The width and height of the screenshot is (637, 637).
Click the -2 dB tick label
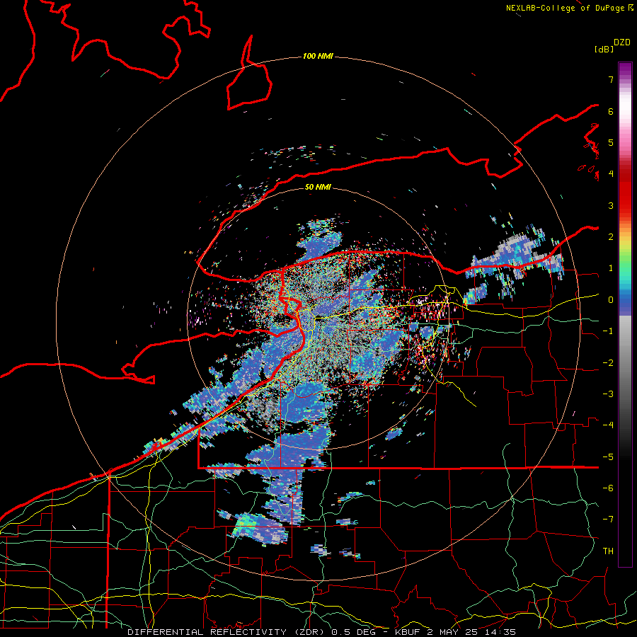coord(608,363)
